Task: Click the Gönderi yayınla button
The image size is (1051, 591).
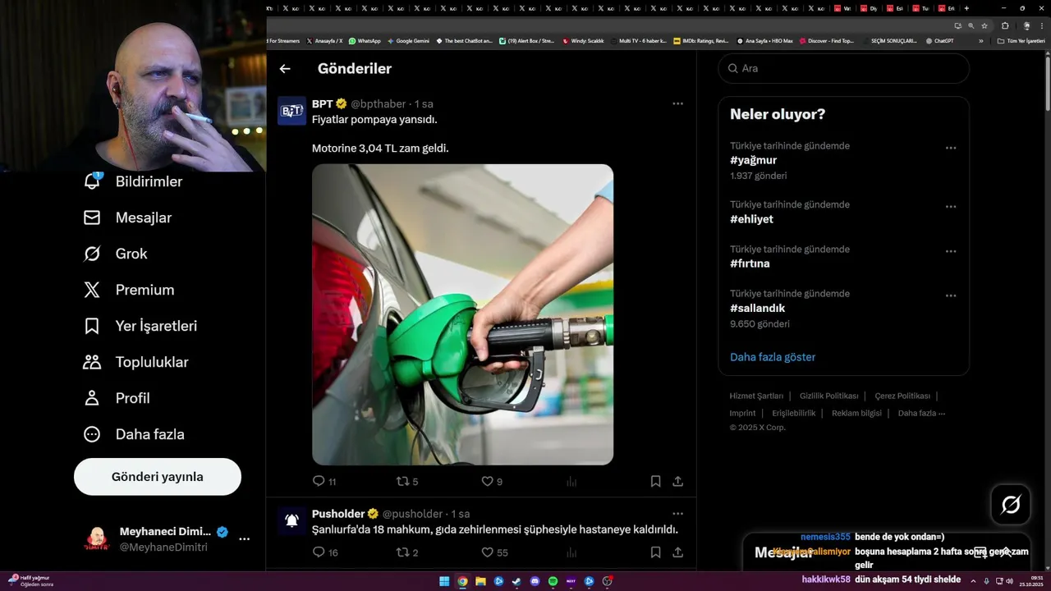Action: pyautogui.click(x=158, y=477)
